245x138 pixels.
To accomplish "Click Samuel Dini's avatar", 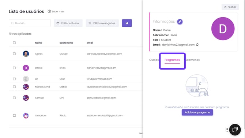I will (26, 98).
